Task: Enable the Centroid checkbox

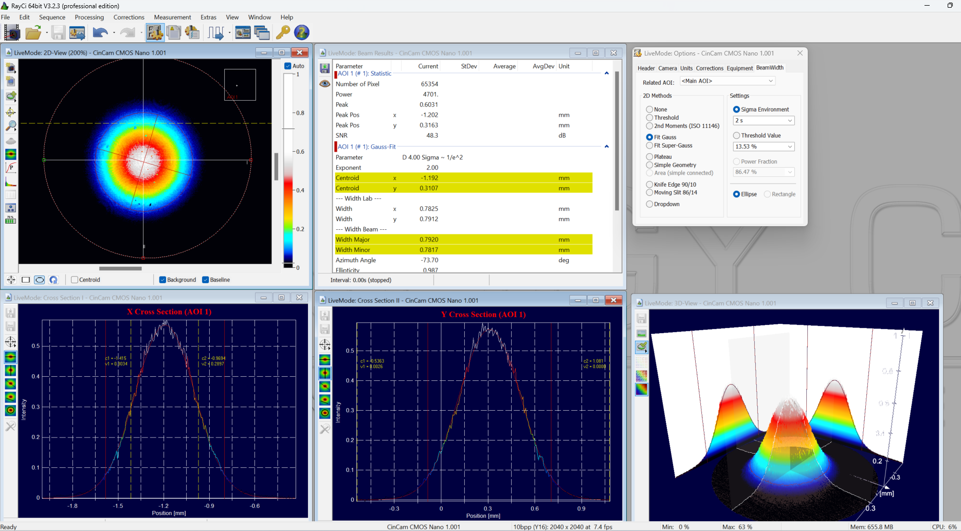Action: [x=75, y=280]
